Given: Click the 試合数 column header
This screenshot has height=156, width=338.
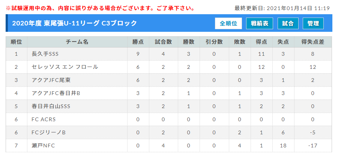Looking at the screenshot, I should (164, 42).
